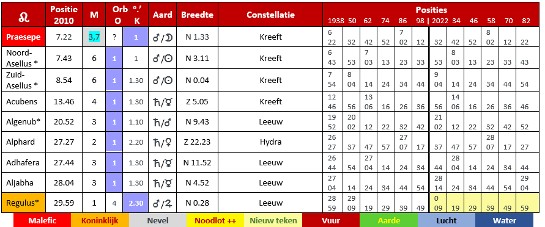Select the Acubens star name
Image resolution: width=545 pixels, height=227 pixels.
point(21,101)
